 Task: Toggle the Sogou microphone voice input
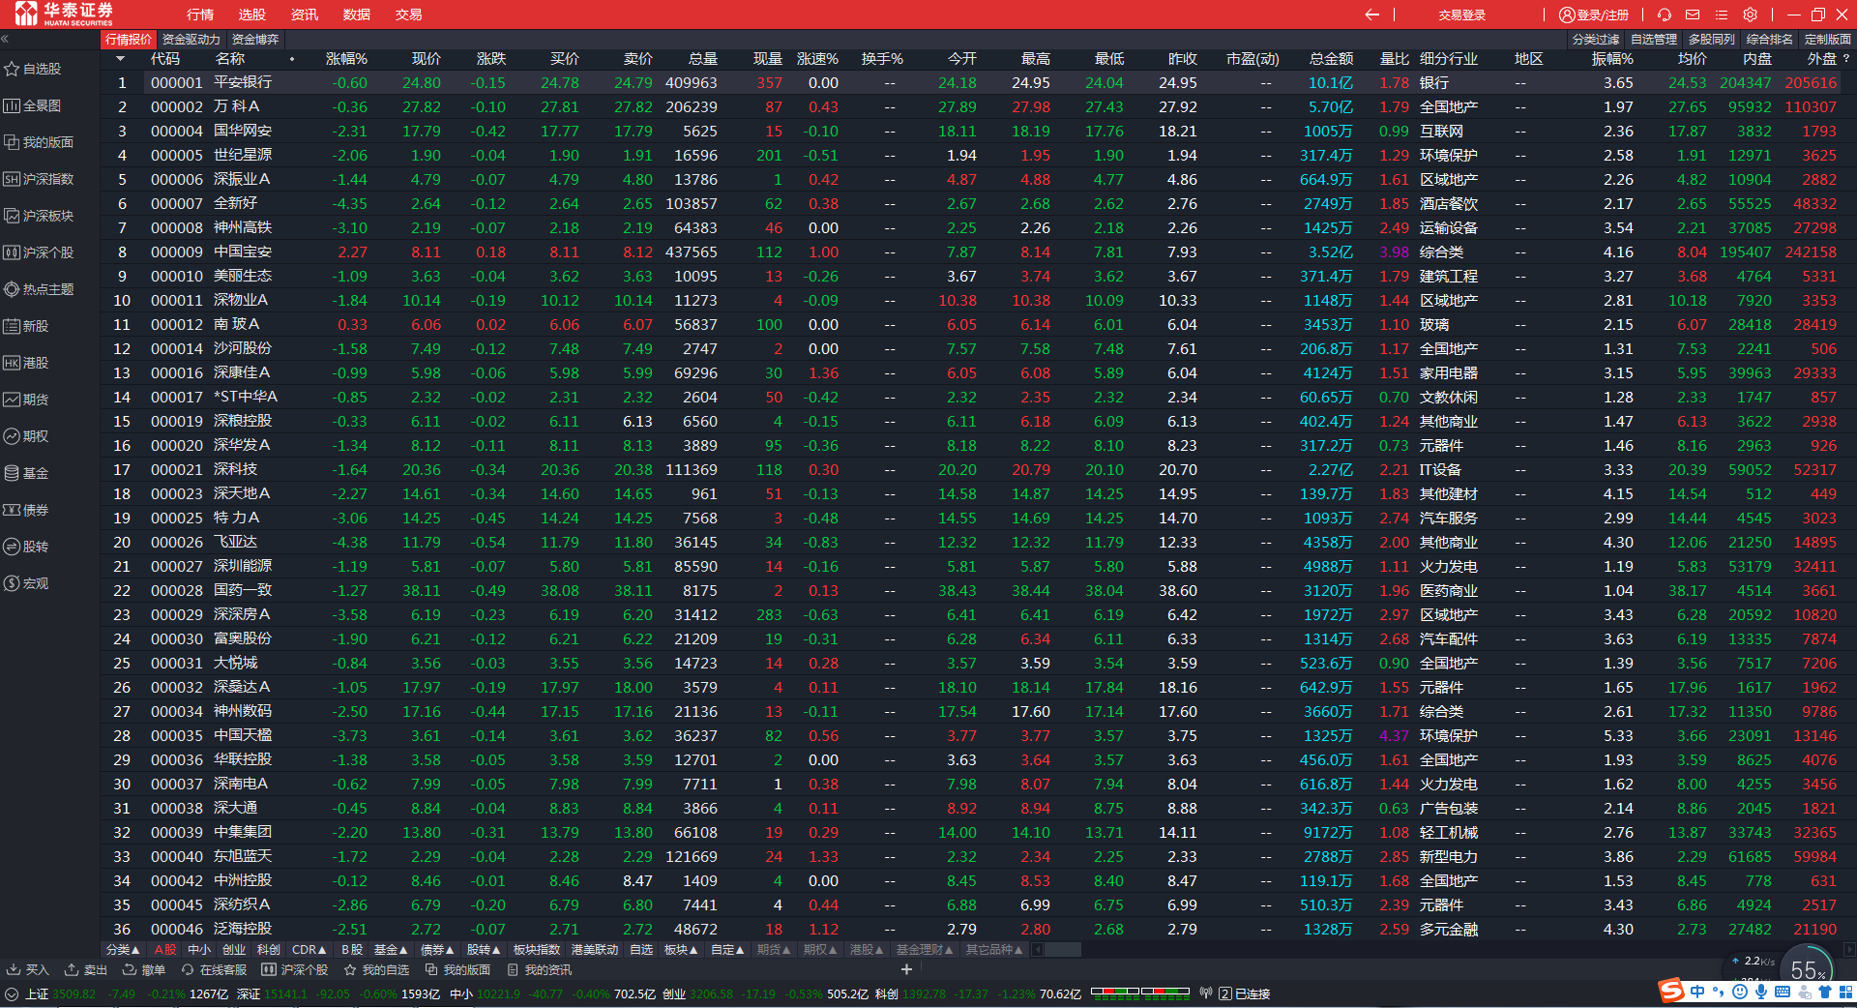click(1761, 992)
